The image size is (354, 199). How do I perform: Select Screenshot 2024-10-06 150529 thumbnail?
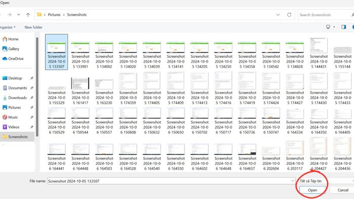[57, 113]
